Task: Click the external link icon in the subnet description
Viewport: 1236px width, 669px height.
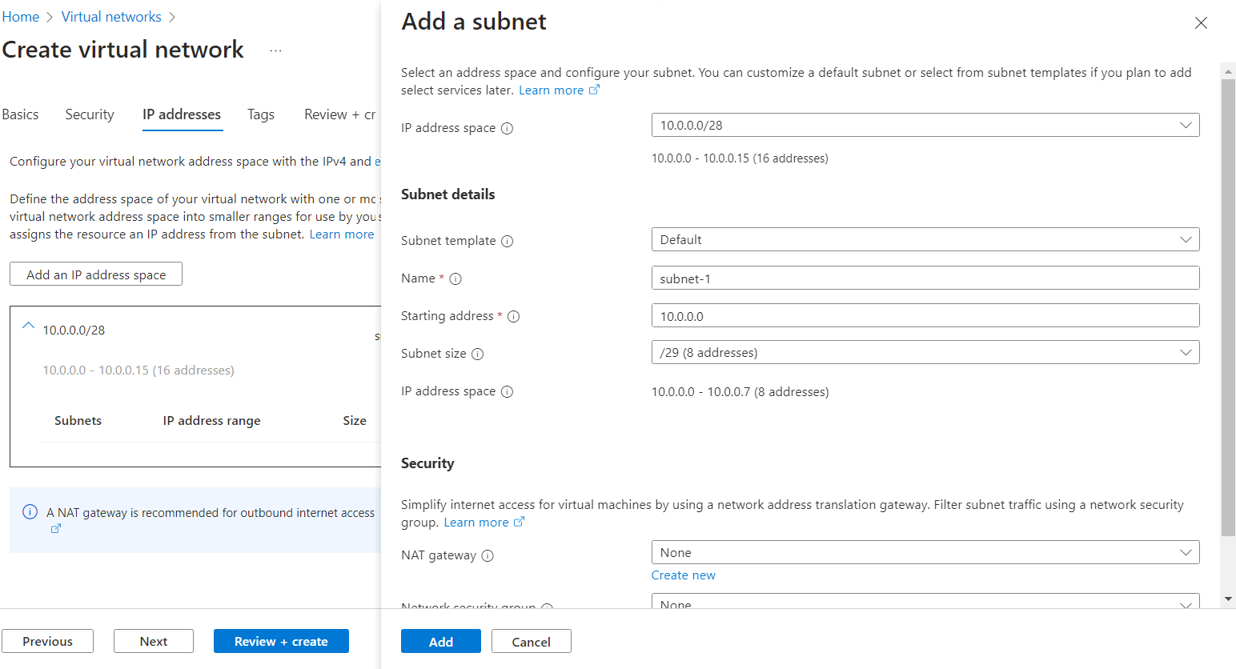Action: pyautogui.click(x=594, y=90)
